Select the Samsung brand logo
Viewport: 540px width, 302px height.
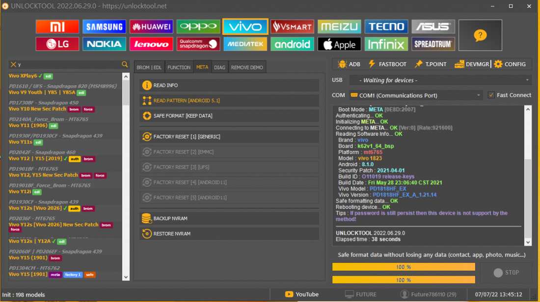pyautogui.click(x=104, y=26)
